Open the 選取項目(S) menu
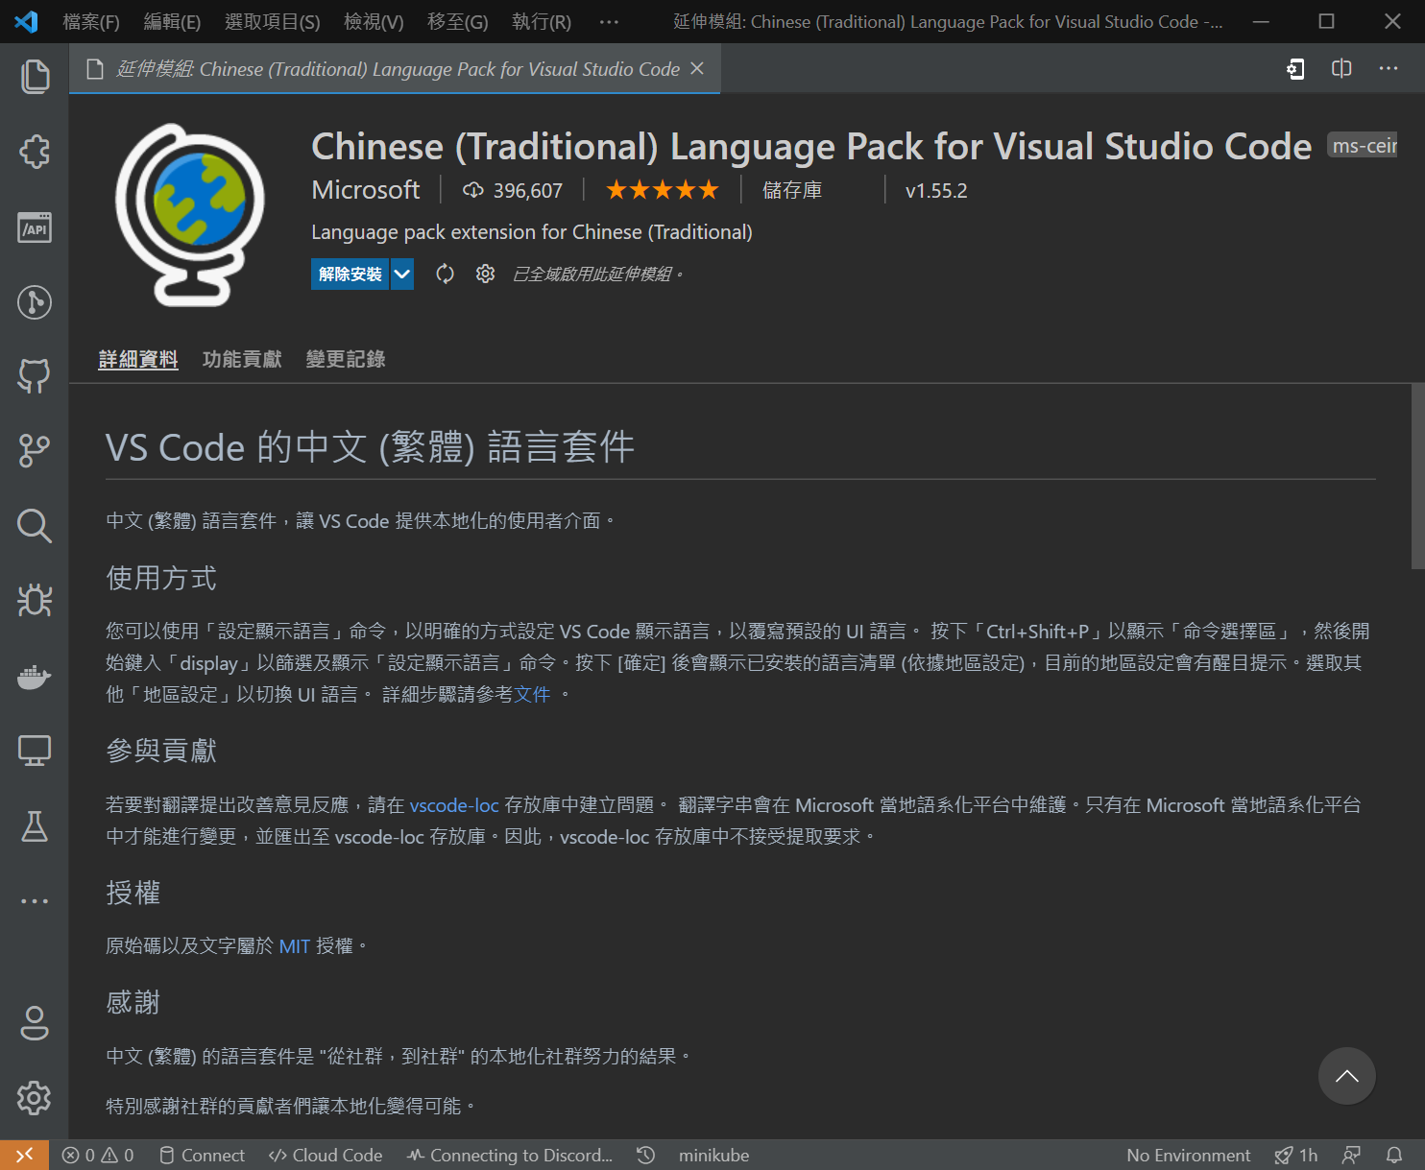Screen dimensions: 1425x1170 (x=272, y=21)
